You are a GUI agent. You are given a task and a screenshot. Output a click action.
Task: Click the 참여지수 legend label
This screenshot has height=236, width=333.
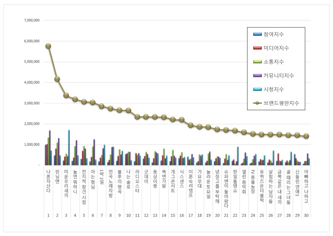[274, 34]
